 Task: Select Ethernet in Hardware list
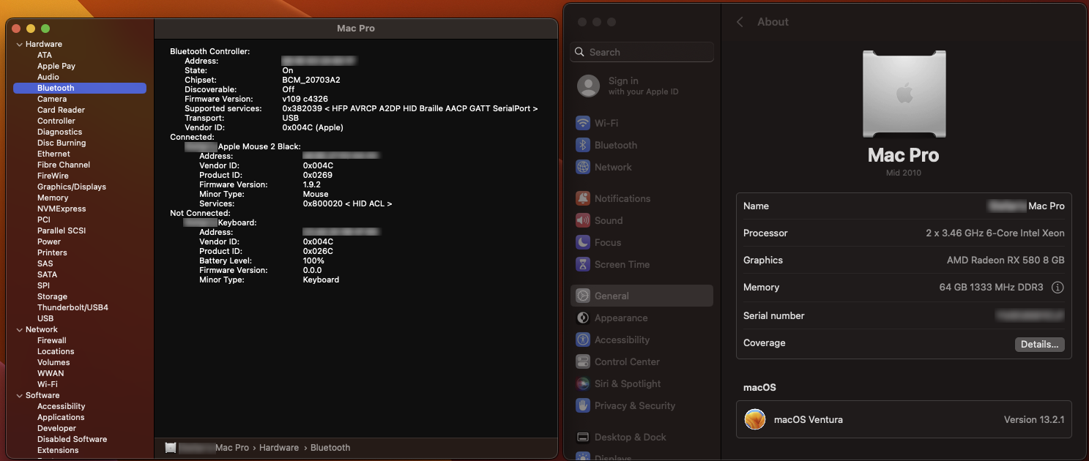point(53,154)
